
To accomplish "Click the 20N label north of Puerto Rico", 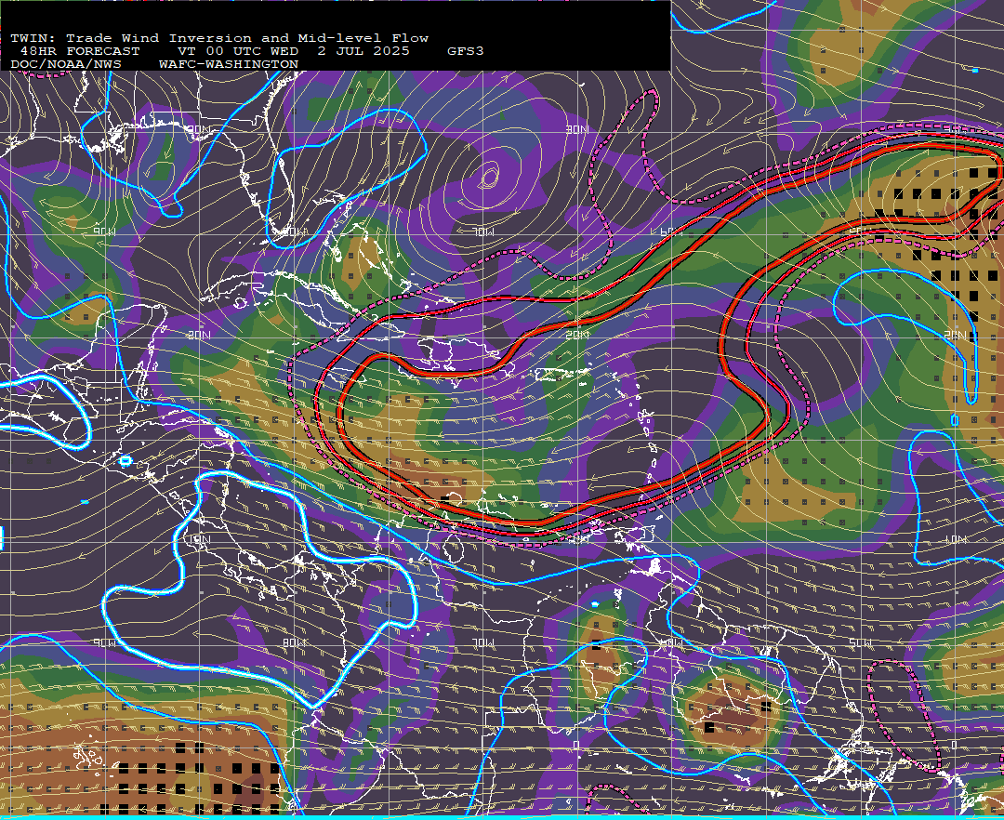I will tap(577, 335).
